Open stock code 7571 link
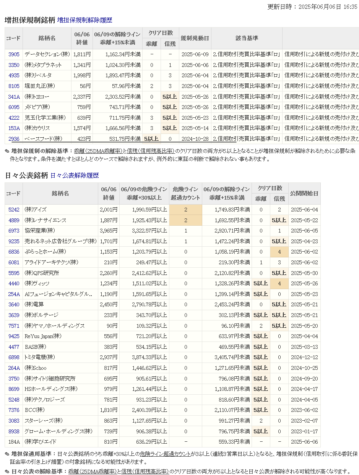The height and width of the screenshot is (475, 359). pos(14,326)
